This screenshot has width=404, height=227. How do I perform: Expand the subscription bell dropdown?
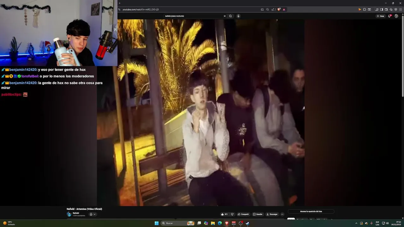[x=92, y=214]
